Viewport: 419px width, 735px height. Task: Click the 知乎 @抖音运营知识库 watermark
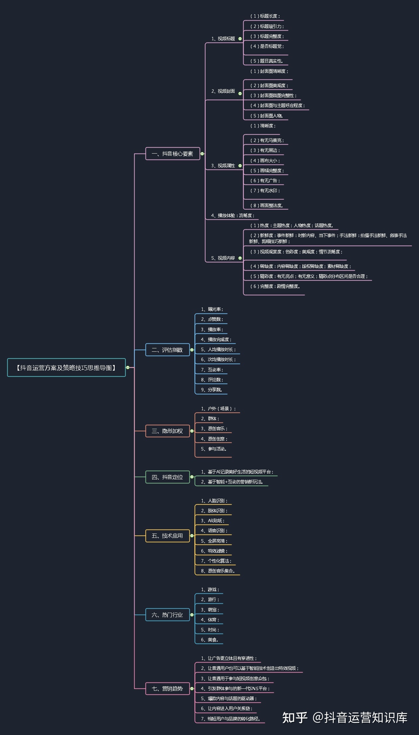tap(345, 717)
